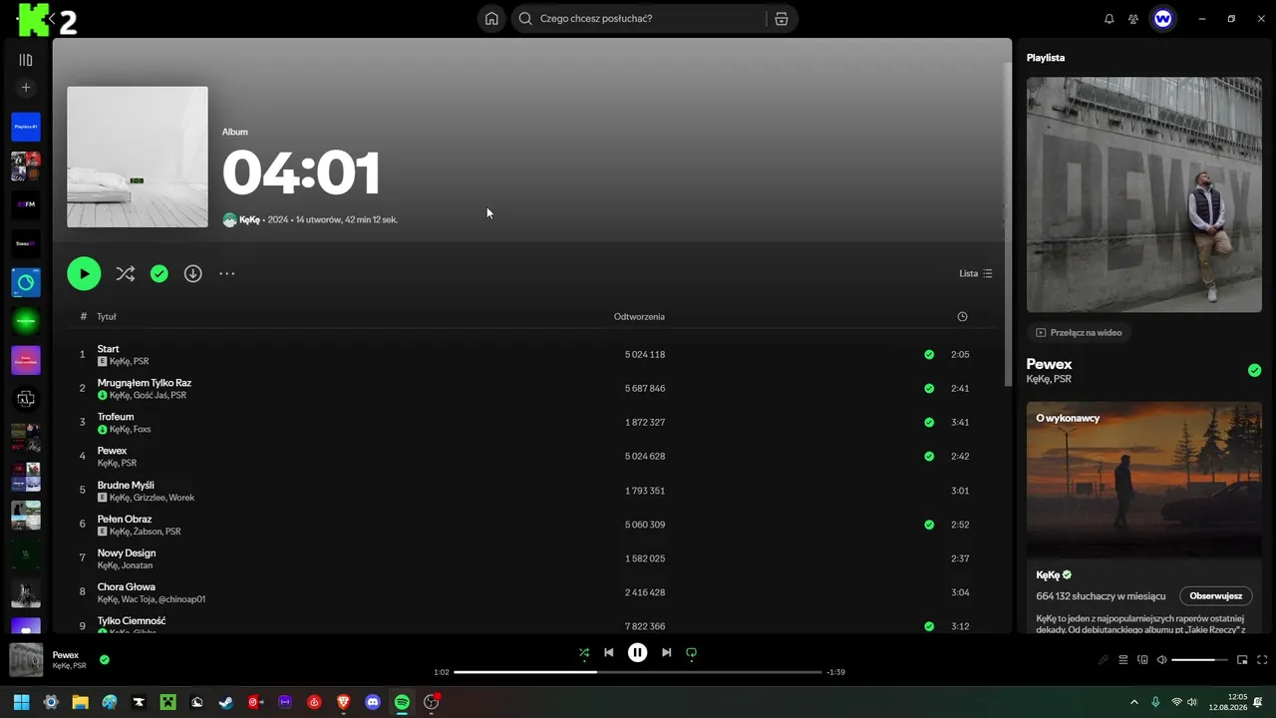
Task: Toggle repeat in the player bar
Action: (691, 653)
